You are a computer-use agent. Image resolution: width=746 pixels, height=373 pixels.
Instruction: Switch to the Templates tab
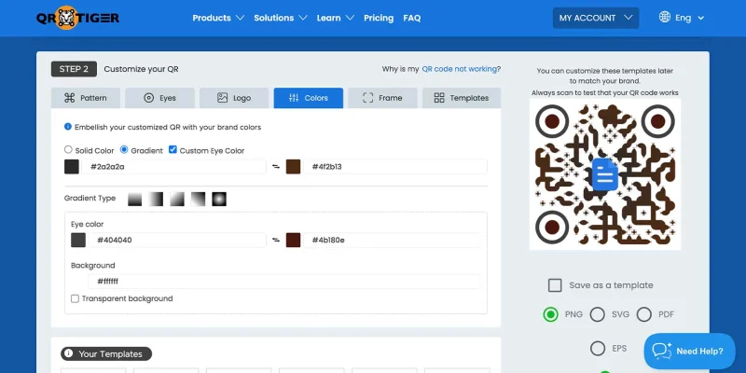click(x=462, y=98)
